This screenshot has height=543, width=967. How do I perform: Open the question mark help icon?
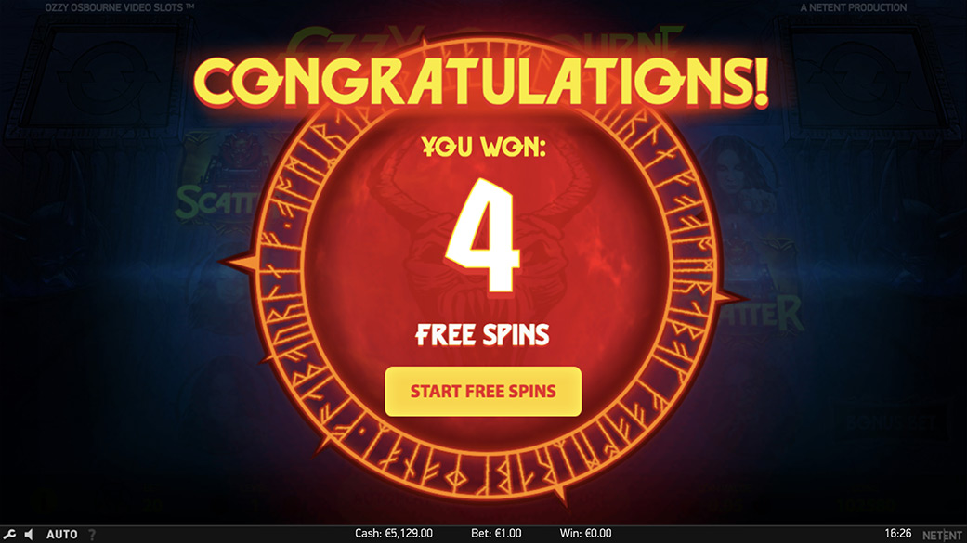pyautogui.click(x=92, y=535)
